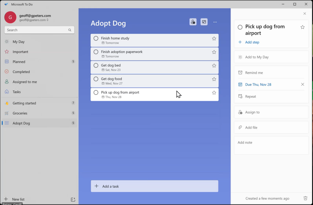Mark Finish home study as complete
Screen dimensions: 313x205
point(96,38)
